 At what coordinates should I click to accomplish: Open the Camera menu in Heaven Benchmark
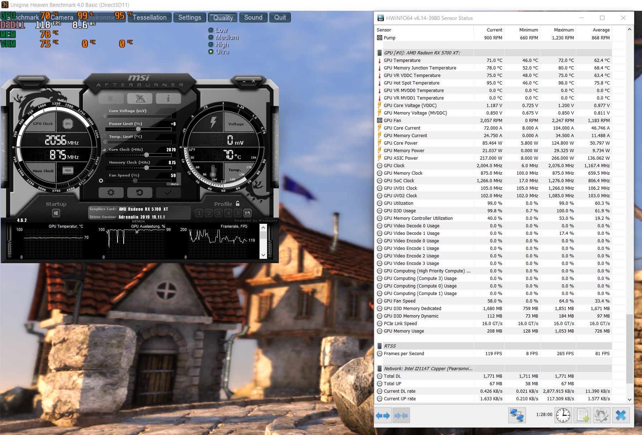(62, 17)
